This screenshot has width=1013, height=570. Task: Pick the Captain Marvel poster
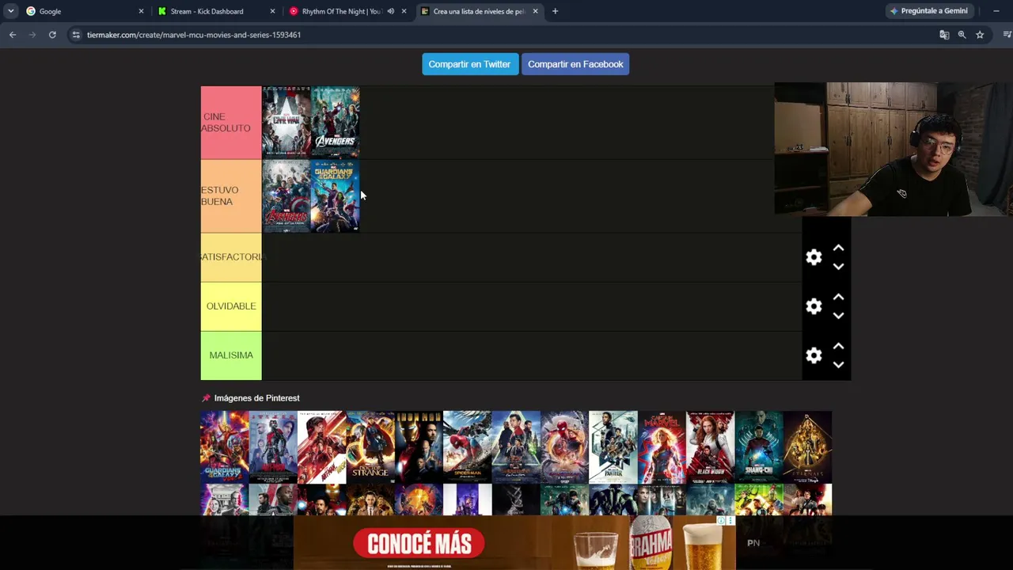pyautogui.click(x=662, y=447)
